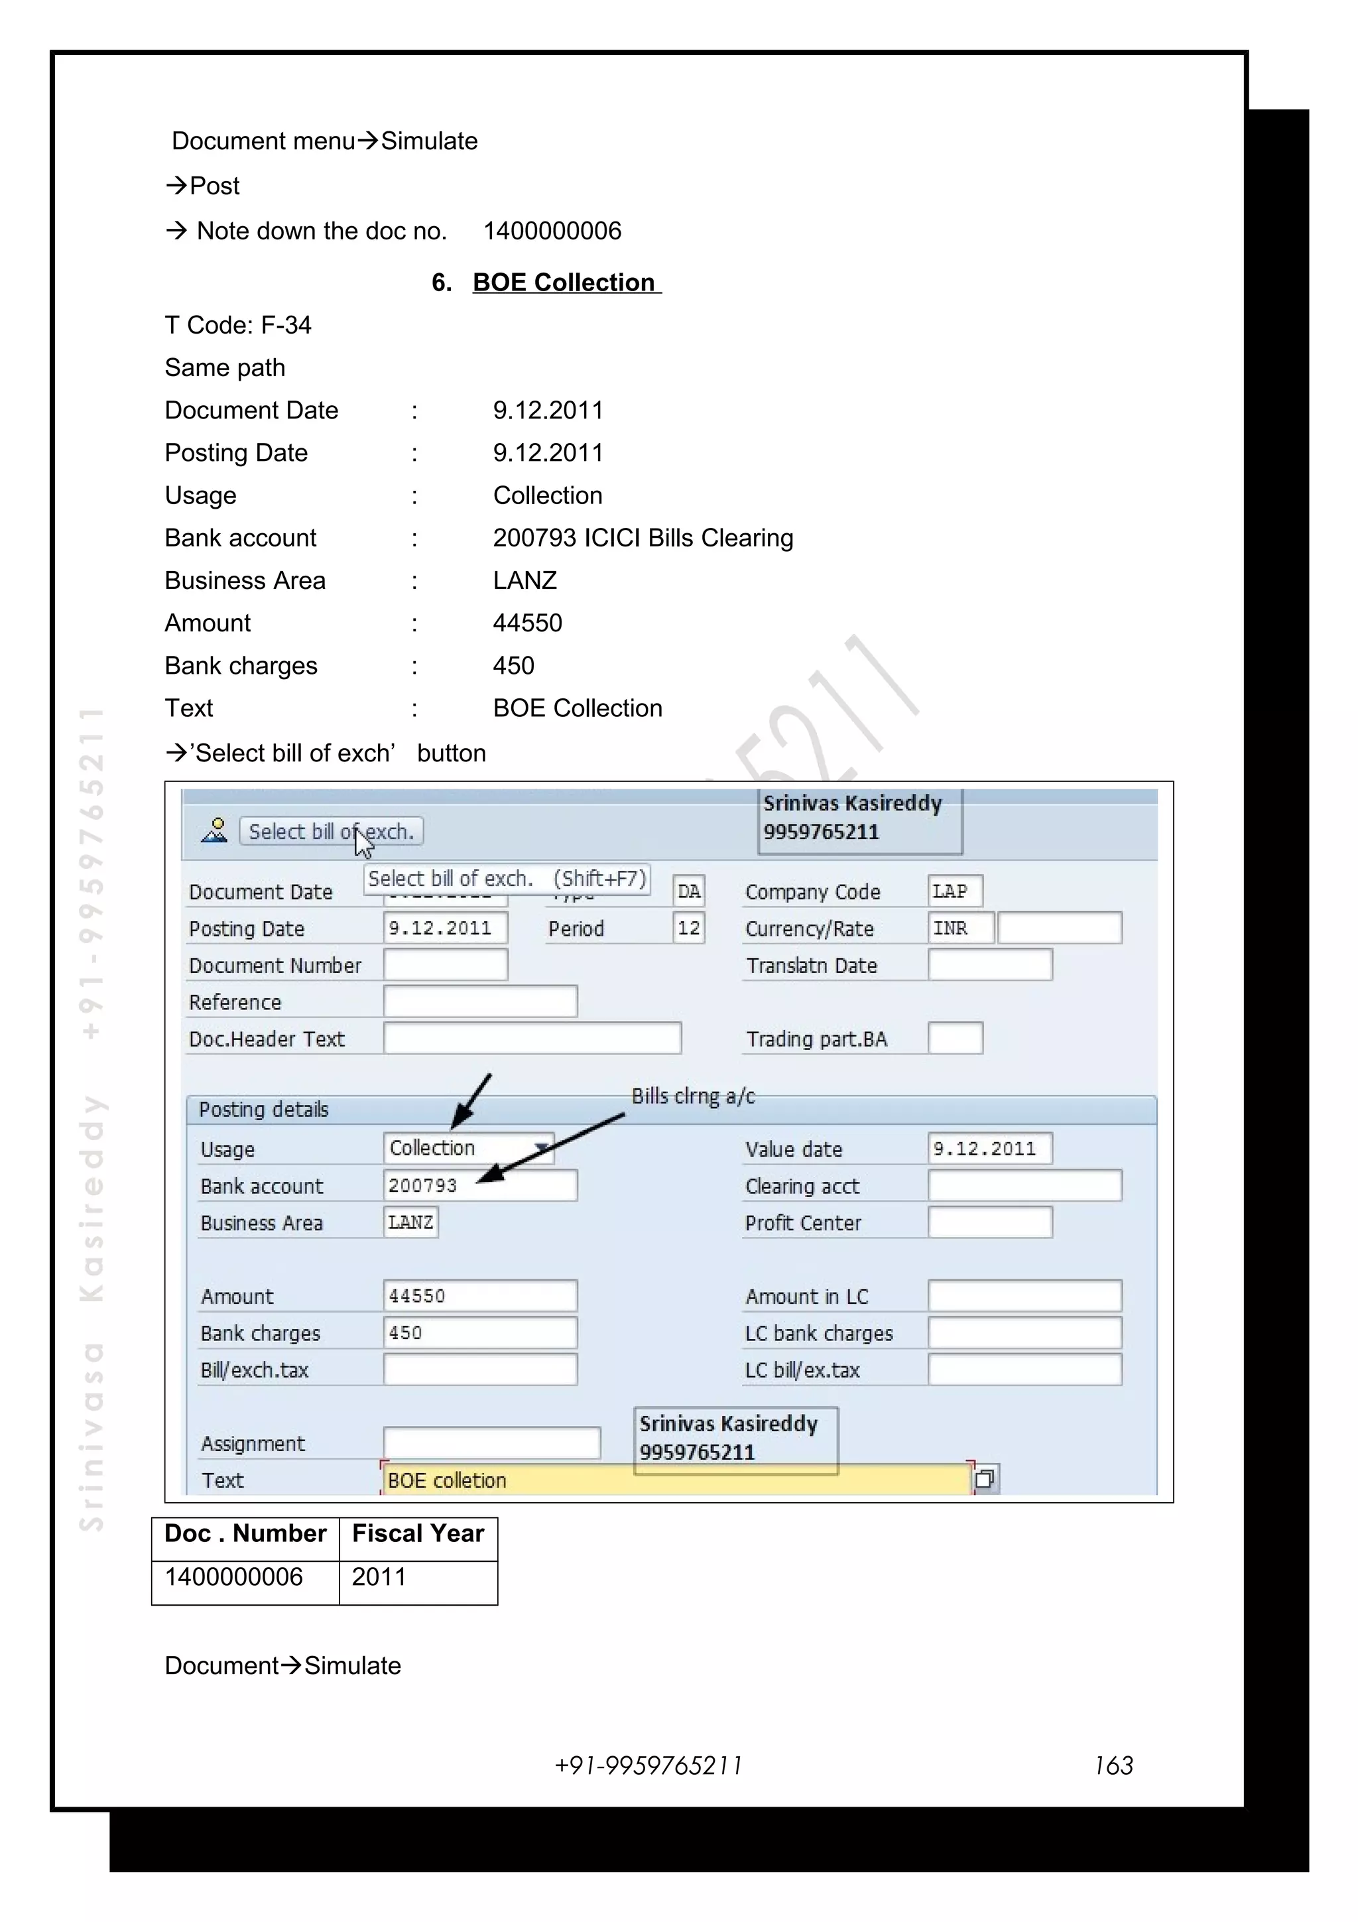Viewport: 1358px width, 1922px height.
Task: Click the Business Area field with LANZ
Action: point(410,1222)
